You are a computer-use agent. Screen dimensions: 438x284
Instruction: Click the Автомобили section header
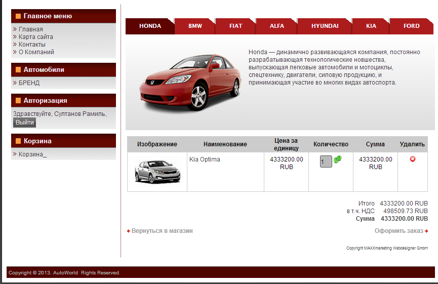pyautogui.click(x=63, y=70)
